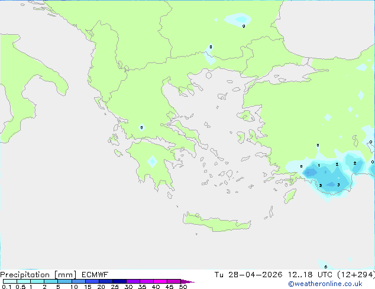
Task: Click the 40–45 mm magenta legend swatch
Action: point(160,281)
